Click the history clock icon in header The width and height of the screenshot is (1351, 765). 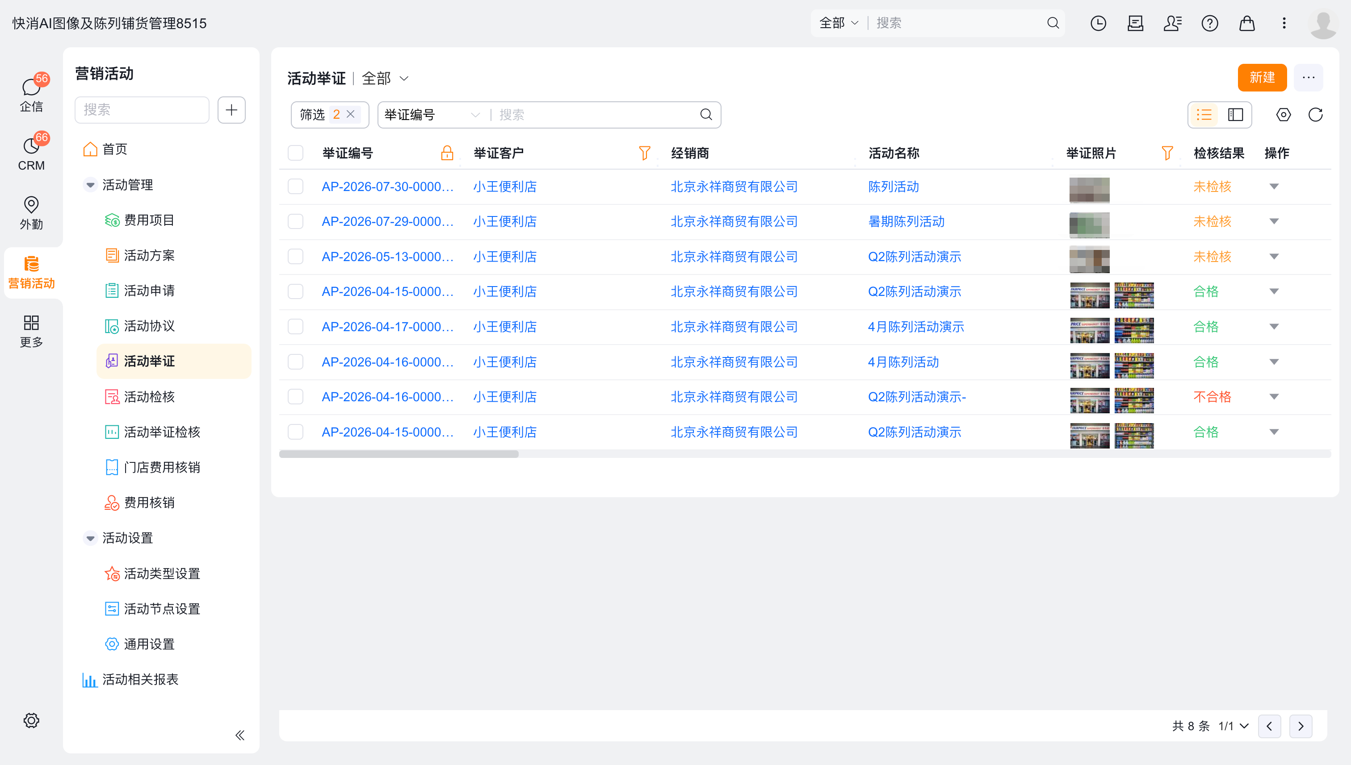1099,23
